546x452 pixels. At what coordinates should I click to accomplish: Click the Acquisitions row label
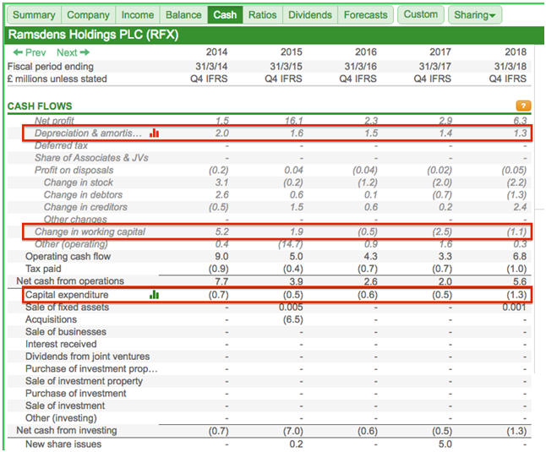[x=52, y=319]
